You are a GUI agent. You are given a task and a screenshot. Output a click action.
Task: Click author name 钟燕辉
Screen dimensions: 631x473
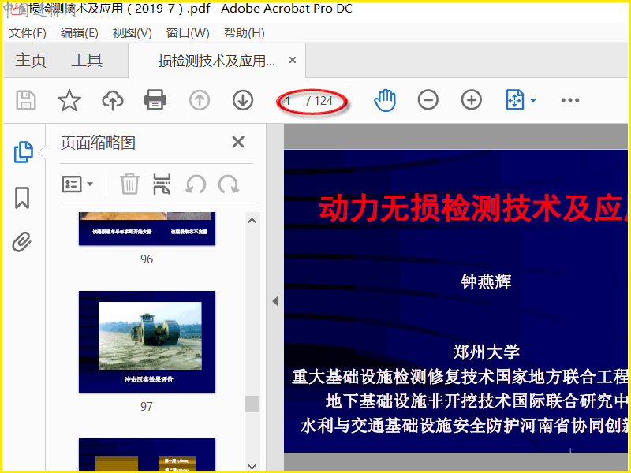[486, 281]
